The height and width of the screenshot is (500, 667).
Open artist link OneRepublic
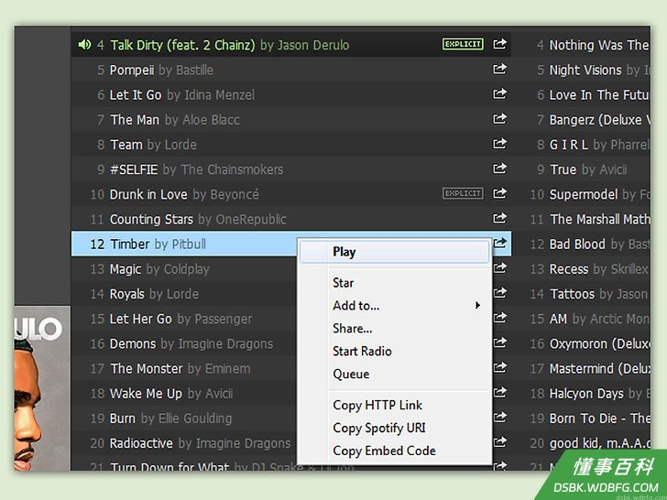[251, 220]
